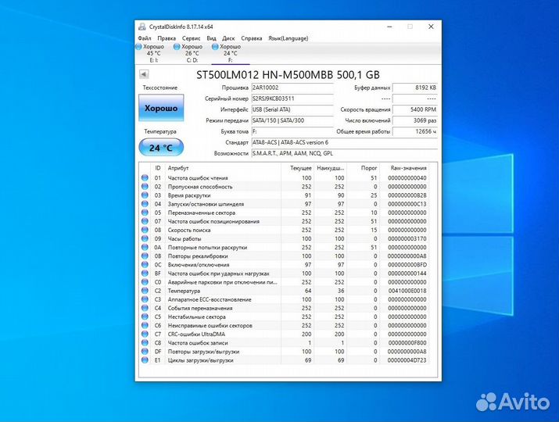Click the 24 °C temperature indicator
The image size is (559, 422).
click(x=161, y=147)
